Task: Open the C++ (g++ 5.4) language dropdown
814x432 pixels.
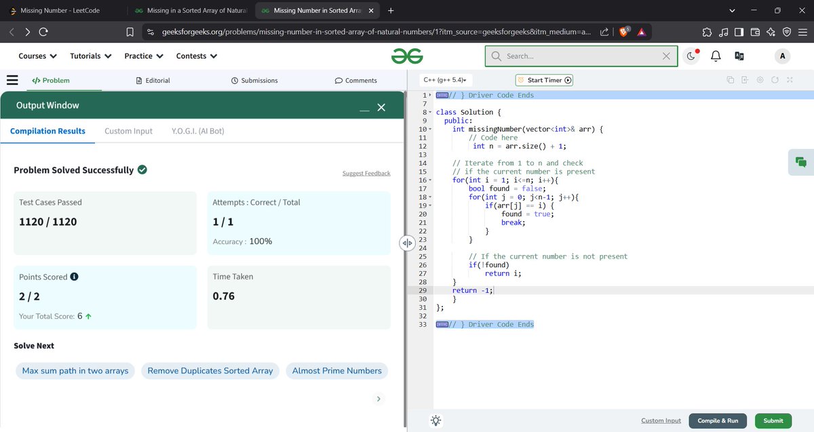Action: tap(445, 80)
